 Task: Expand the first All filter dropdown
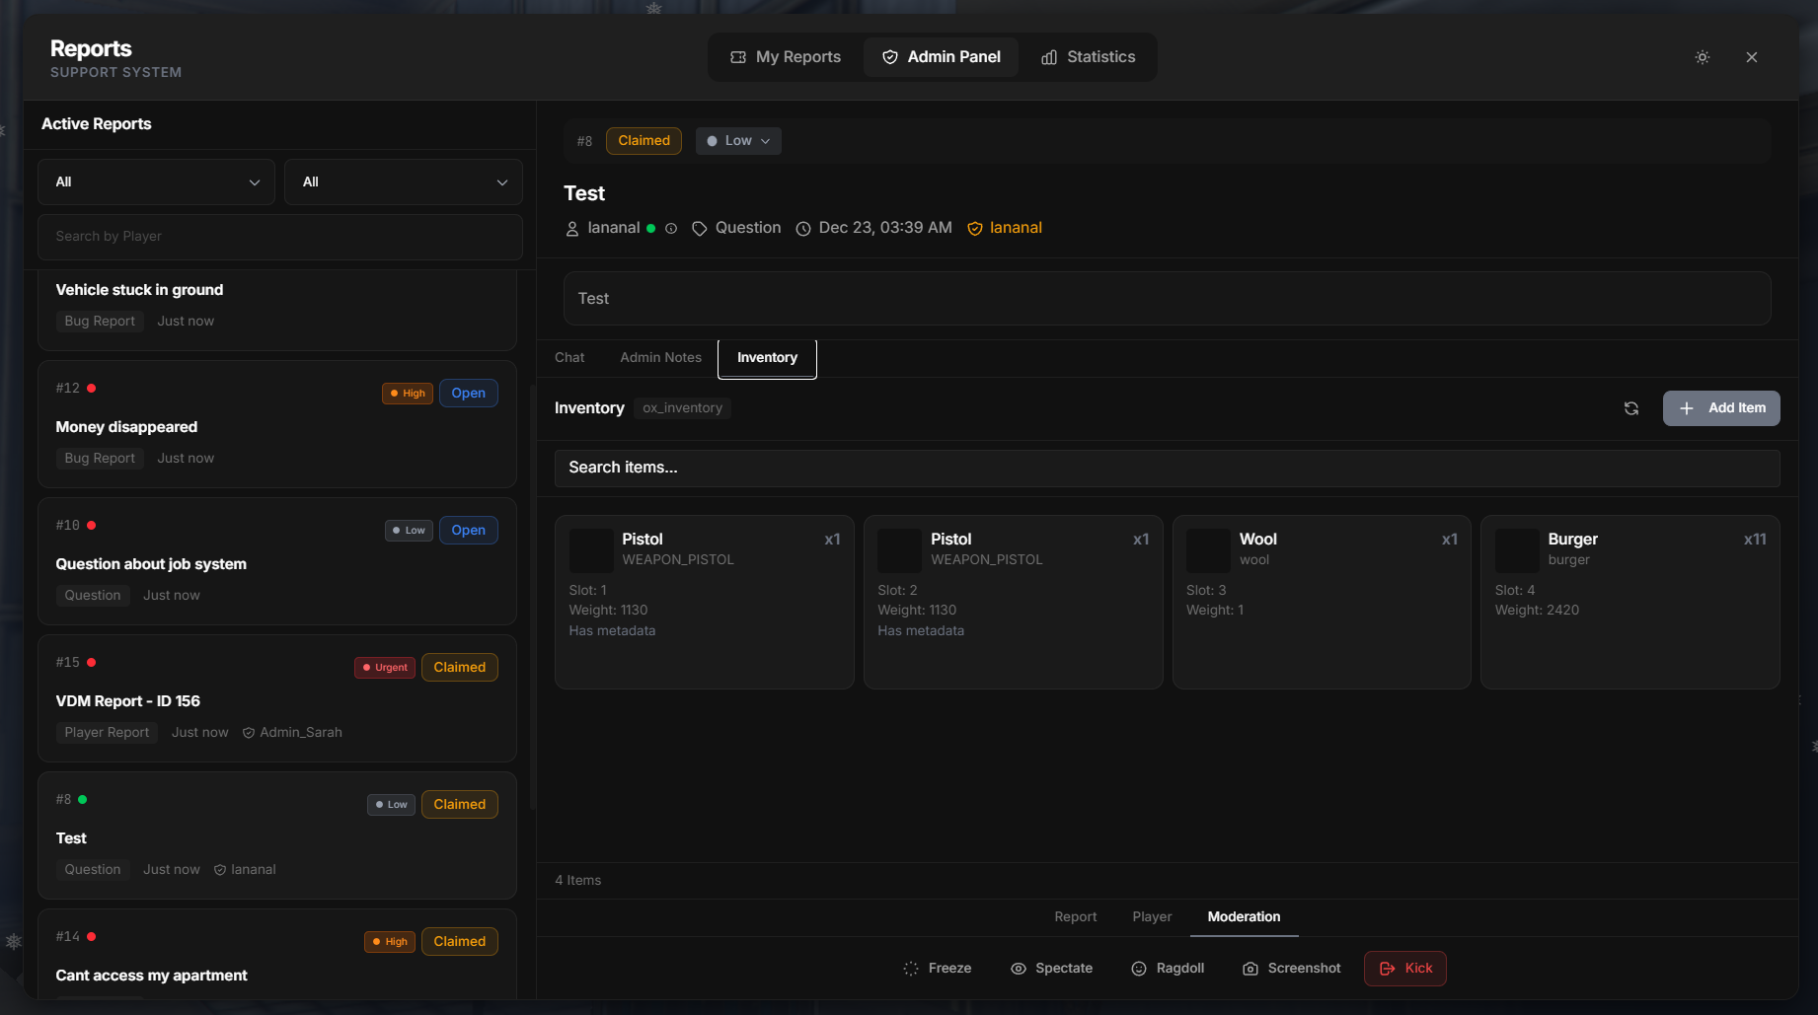click(156, 181)
